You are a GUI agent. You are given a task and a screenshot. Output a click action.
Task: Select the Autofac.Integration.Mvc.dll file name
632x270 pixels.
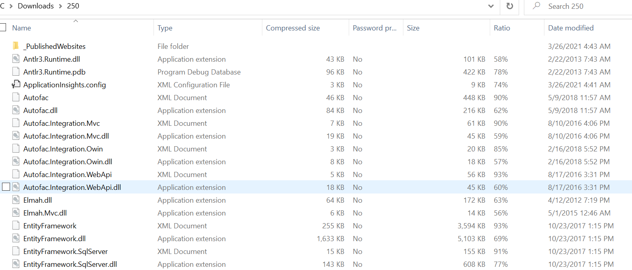coord(66,136)
